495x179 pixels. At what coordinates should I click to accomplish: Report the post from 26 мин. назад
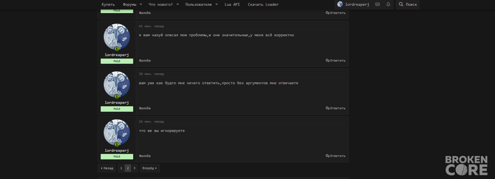[145, 156]
